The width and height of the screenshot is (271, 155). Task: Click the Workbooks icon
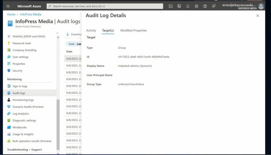pos(9,127)
